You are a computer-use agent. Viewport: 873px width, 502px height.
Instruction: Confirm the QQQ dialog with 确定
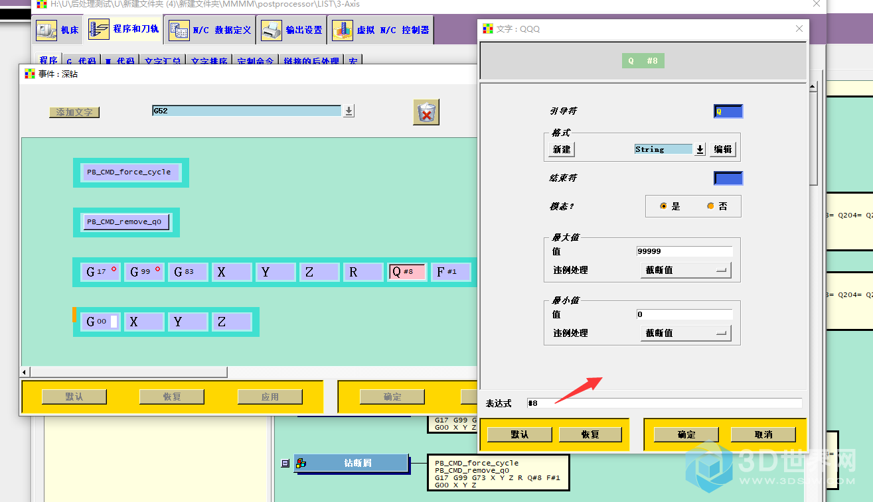coord(686,434)
